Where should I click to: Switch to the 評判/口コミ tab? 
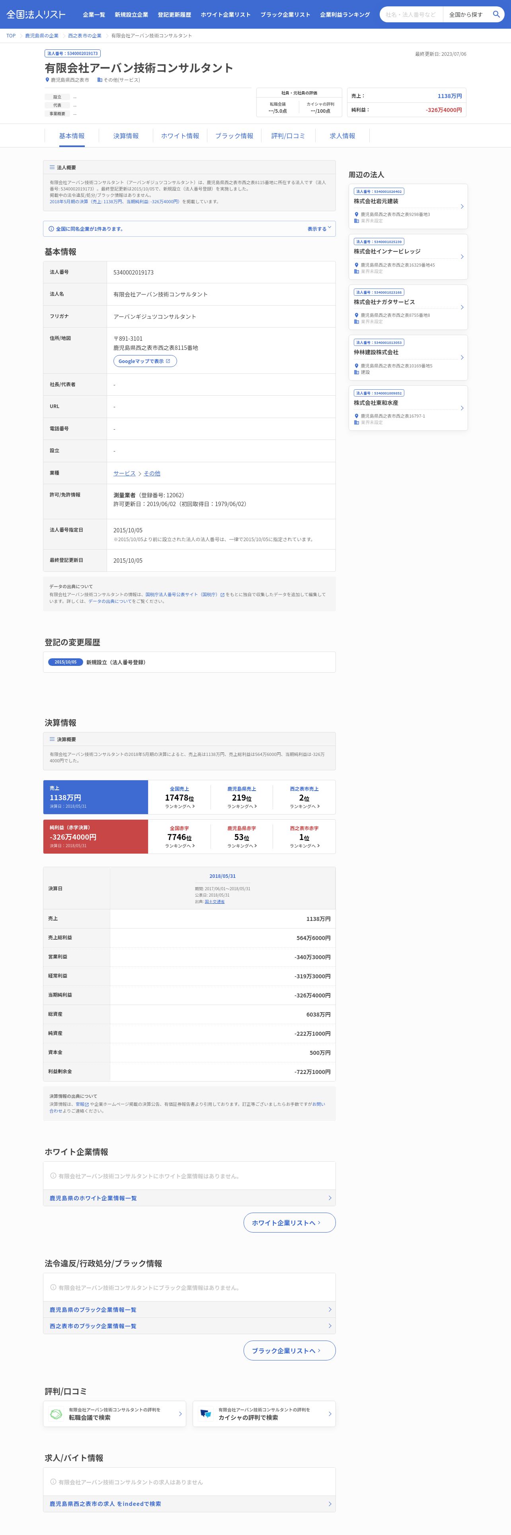point(289,136)
